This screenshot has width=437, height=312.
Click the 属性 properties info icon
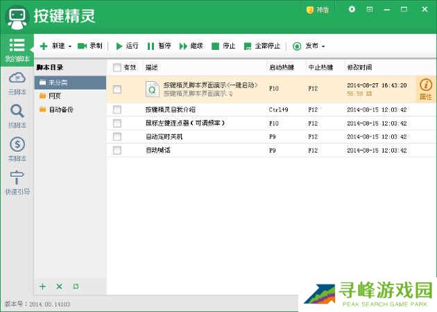tap(425, 89)
